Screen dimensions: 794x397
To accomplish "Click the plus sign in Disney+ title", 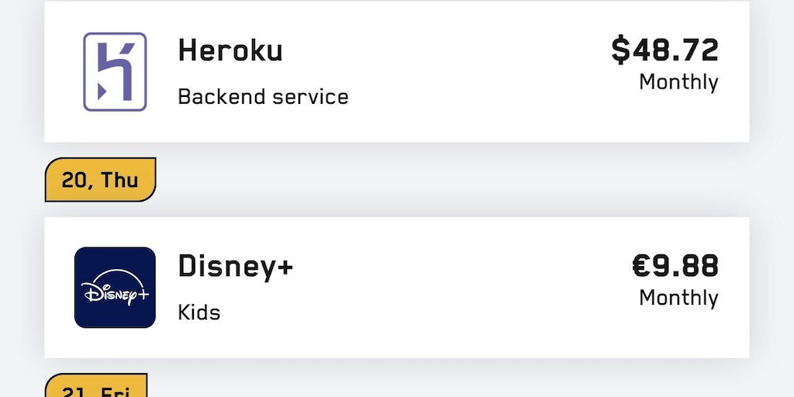I will [284, 266].
